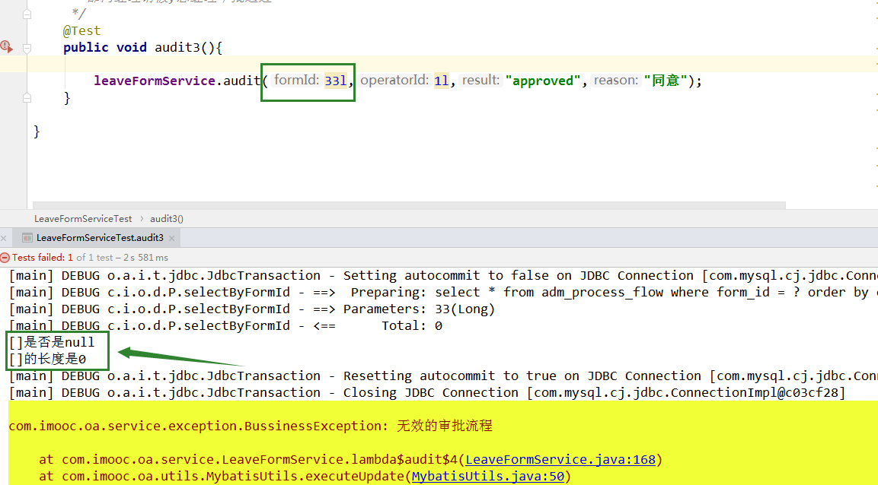
Task: Click the fold end marker after audit3 body
Action: tap(27, 98)
